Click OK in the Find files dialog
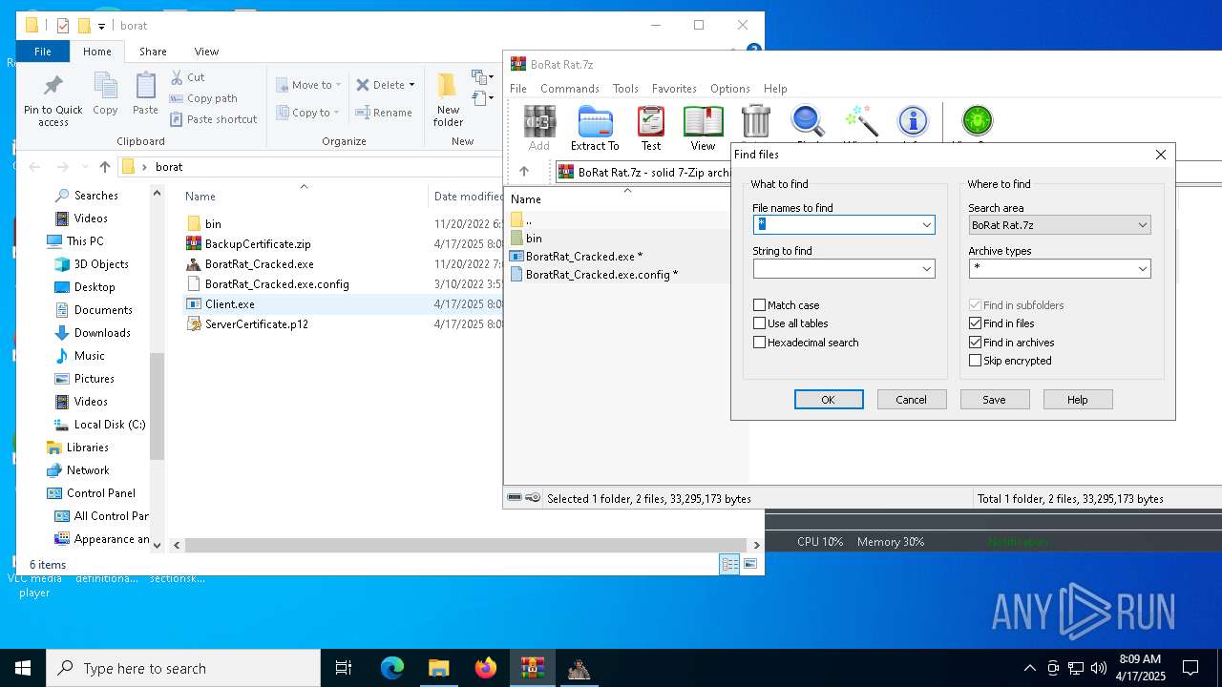 pos(829,400)
